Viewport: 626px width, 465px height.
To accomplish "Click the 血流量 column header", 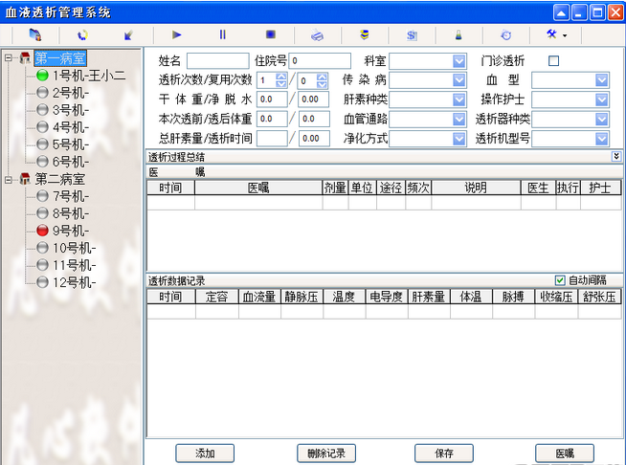I will [x=259, y=297].
